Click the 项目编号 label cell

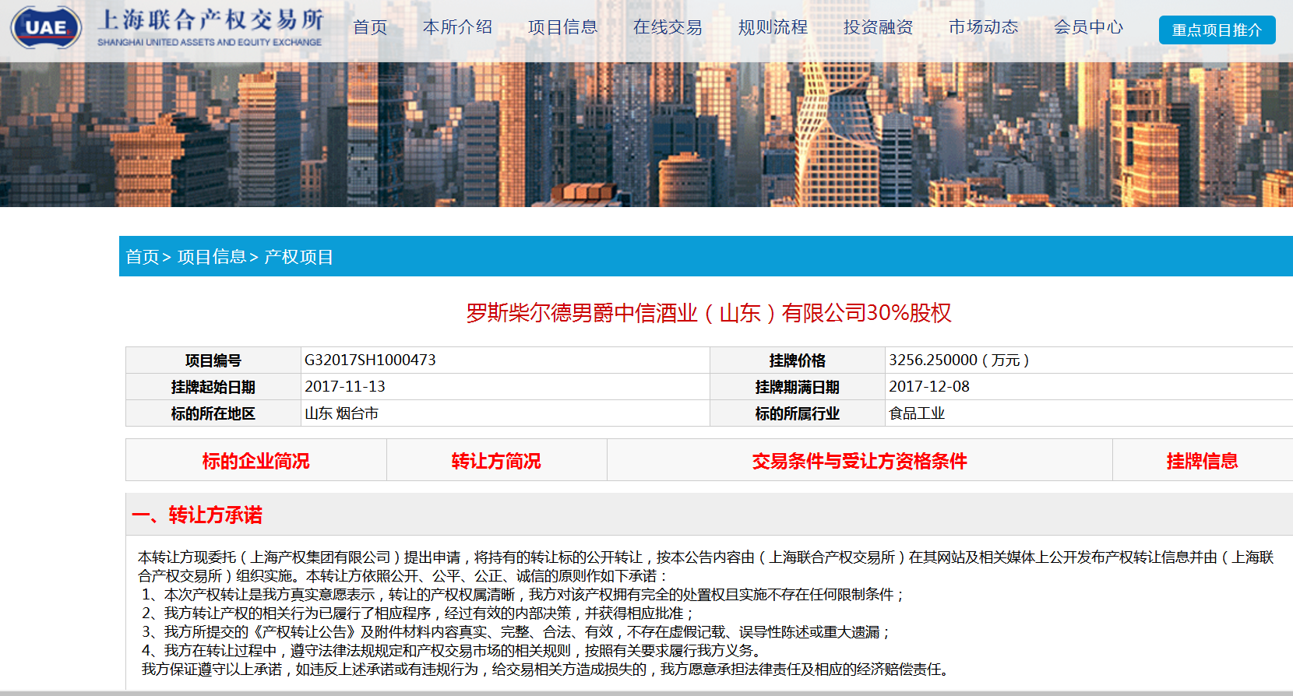pyautogui.click(x=213, y=360)
